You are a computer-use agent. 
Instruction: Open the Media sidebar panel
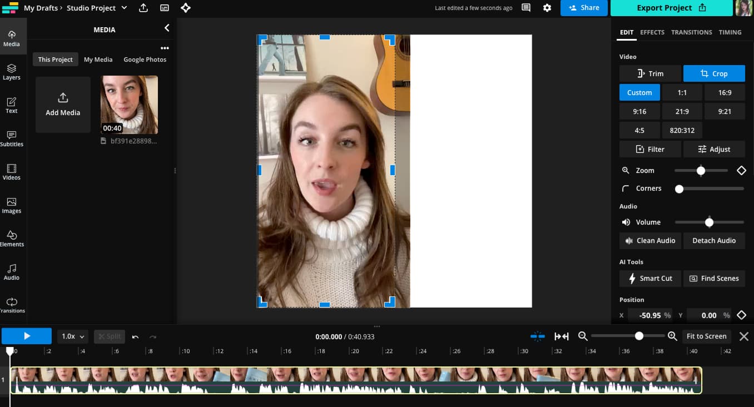click(x=12, y=38)
